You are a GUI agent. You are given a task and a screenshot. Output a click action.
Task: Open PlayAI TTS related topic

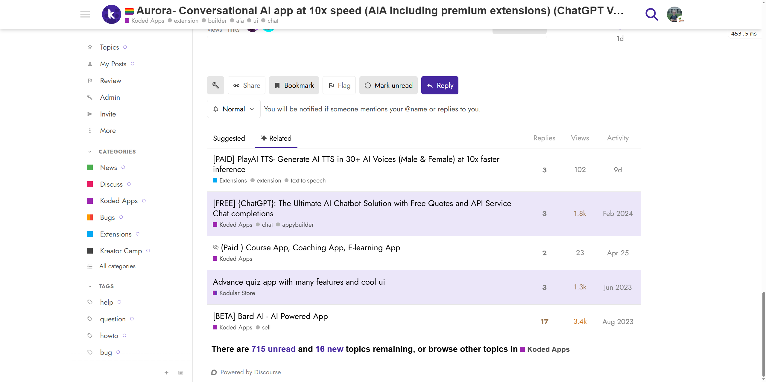click(x=356, y=164)
